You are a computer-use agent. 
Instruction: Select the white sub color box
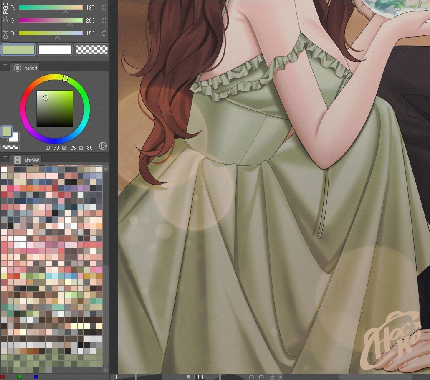[55, 50]
